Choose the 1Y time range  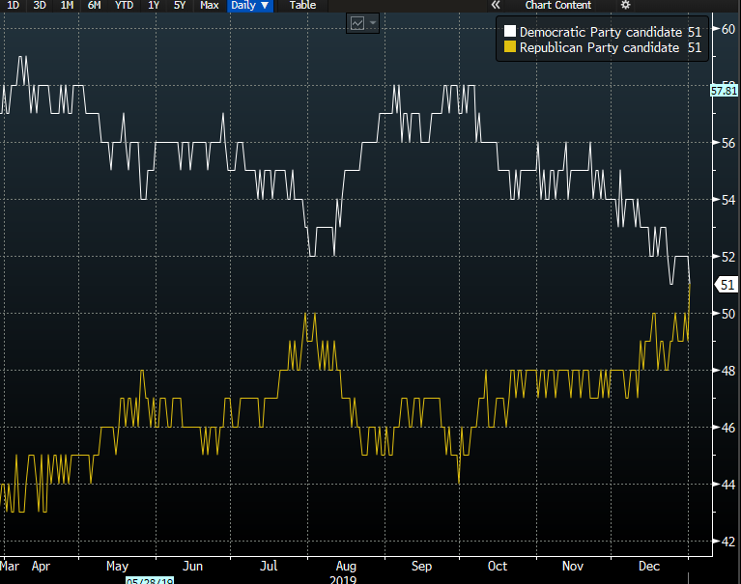pyautogui.click(x=154, y=6)
